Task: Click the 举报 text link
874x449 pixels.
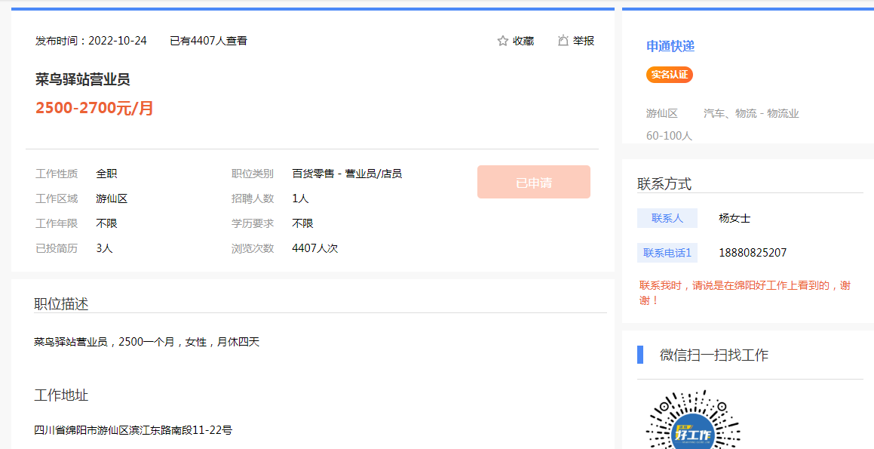Action: click(x=584, y=41)
